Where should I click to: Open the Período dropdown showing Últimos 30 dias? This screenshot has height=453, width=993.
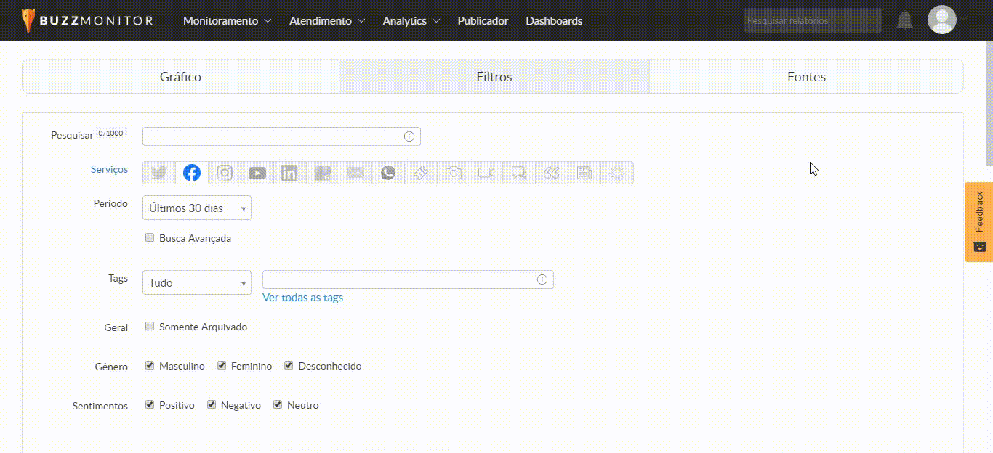197,208
